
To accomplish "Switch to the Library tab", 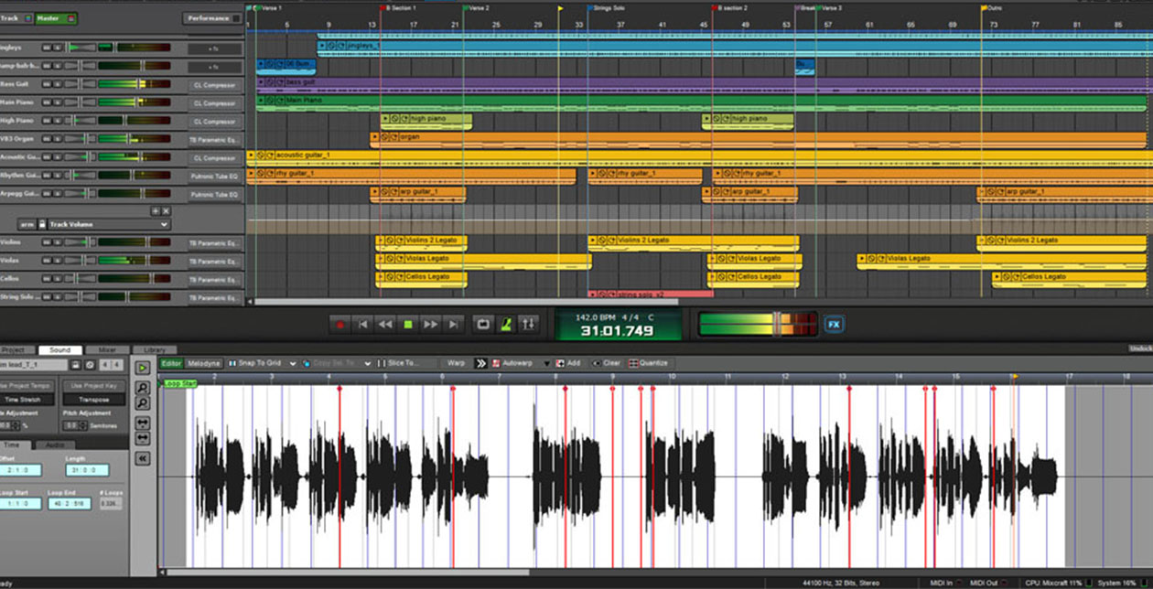I will coord(155,350).
